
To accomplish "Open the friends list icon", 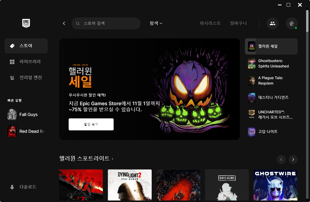I will [x=273, y=23].
